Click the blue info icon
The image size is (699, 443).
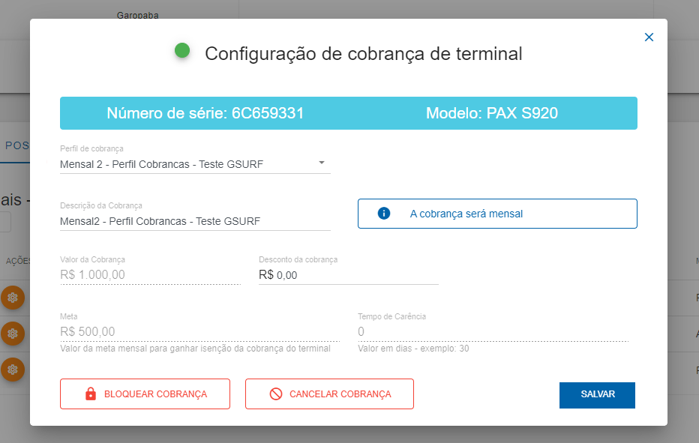coord(384,214)
